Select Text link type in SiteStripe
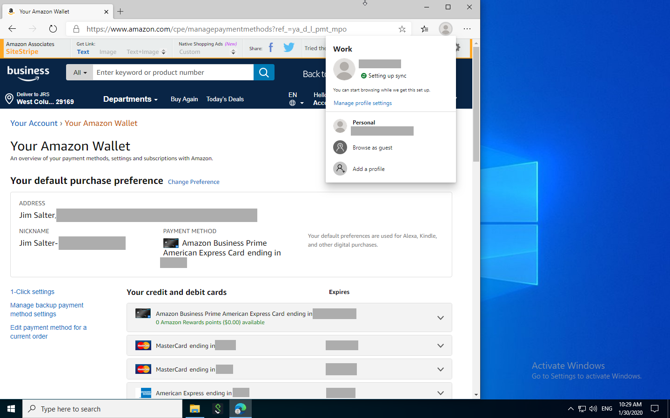The width and height of the screenshot is (670, 418). [83, 52]
